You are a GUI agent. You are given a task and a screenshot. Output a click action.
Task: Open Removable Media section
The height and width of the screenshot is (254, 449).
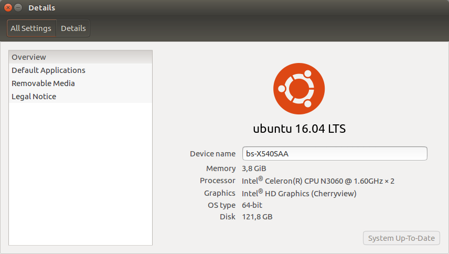(80, 83)
